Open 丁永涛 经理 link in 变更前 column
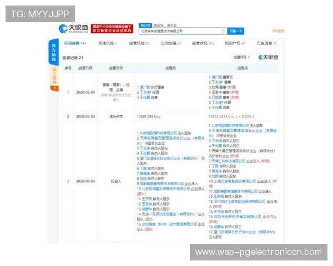This screenshot has width=333, height=266. coord(145,93)
